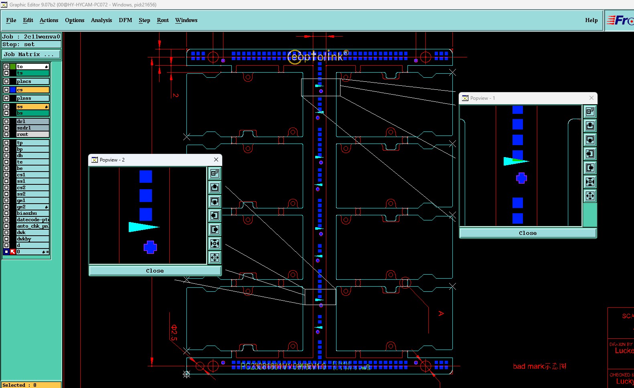This screenshot has height=388, width=634.
Task: Select the szdrl layer name
Action: [33, 128]
